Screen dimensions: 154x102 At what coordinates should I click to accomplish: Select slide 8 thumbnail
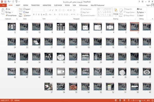point(61,27)
